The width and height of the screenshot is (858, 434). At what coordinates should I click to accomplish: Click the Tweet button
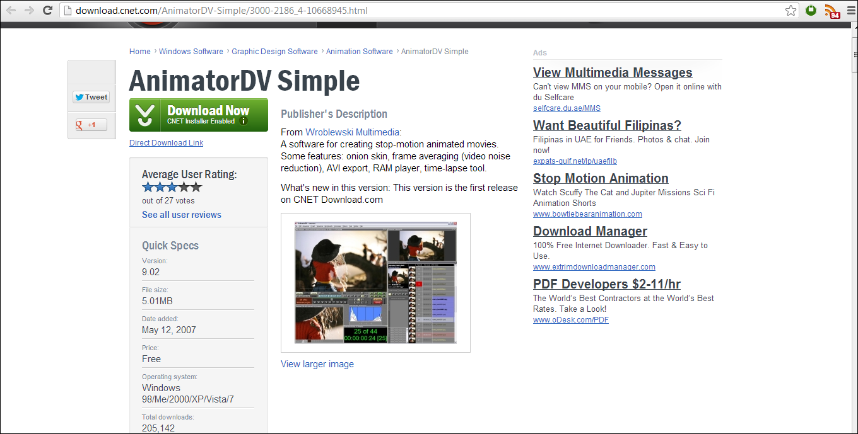coord(91,97)
